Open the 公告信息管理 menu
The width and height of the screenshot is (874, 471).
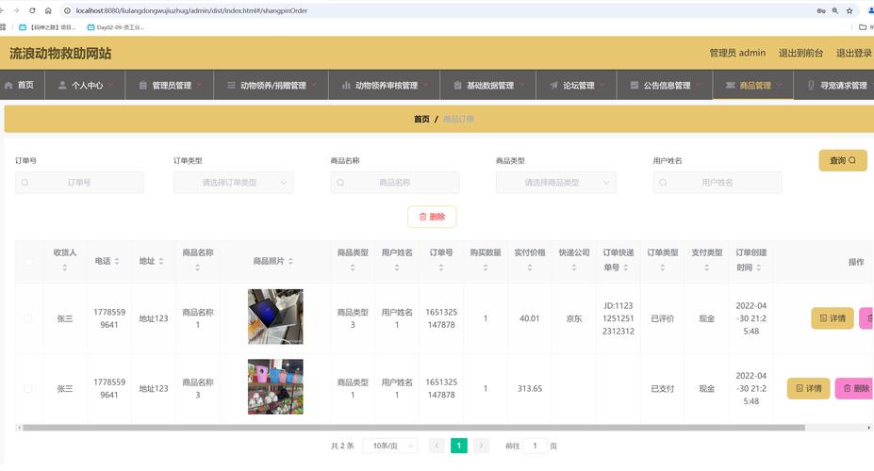(x=665, y=85)
